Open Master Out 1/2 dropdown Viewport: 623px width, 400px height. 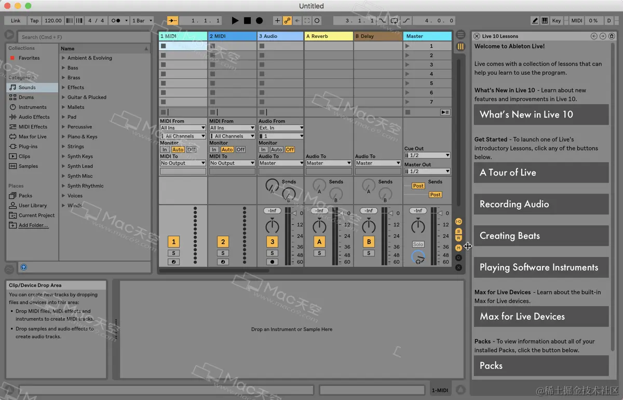pyautogui.click(x=427, y=172)
